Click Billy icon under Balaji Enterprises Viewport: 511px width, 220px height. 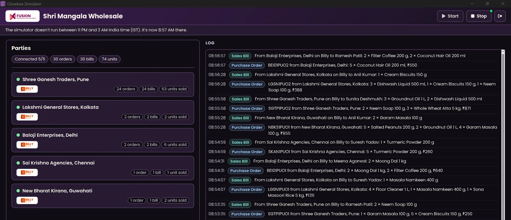point(27,144)
